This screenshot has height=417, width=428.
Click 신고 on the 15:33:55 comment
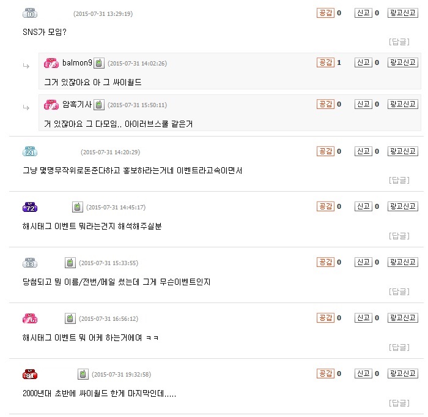click(x=363, y=262)
